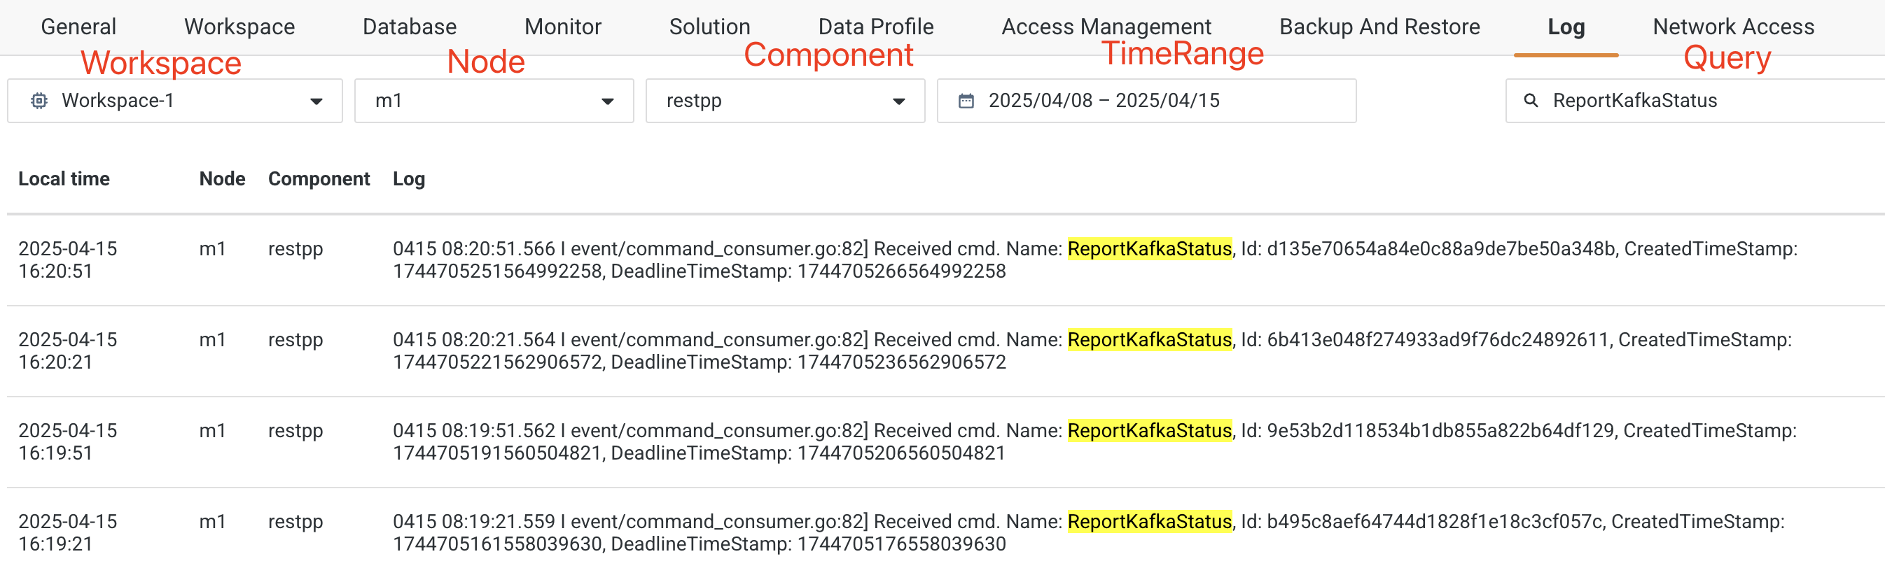Go to Backup And Restore tab
Viewport: 1885px width, 575px height.
coord(1379,27)
